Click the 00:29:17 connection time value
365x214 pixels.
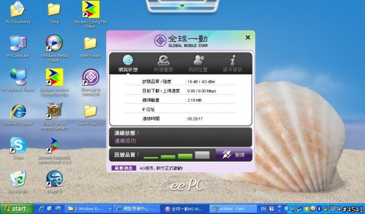[x=195, y=119]
